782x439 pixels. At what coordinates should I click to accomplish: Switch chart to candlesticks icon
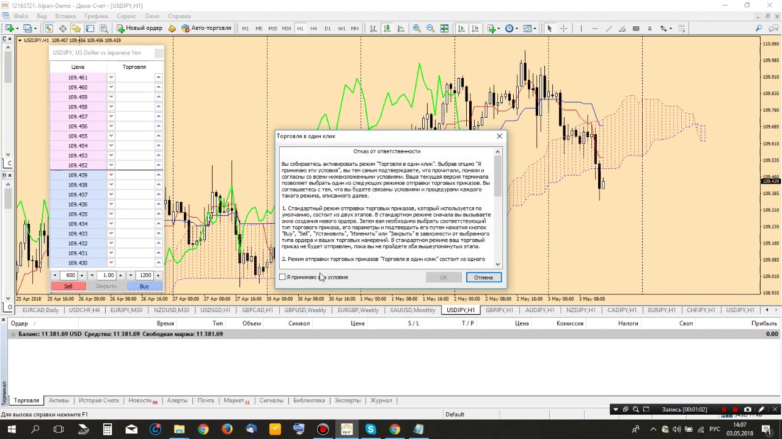387,28
